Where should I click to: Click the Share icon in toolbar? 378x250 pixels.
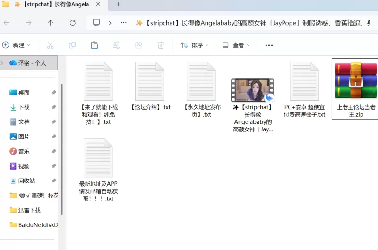pos(138,45)
